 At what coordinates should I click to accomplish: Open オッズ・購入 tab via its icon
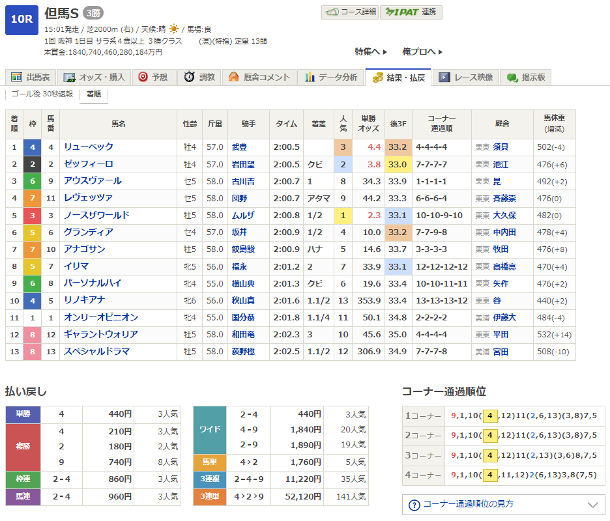[x=69, y=77]
